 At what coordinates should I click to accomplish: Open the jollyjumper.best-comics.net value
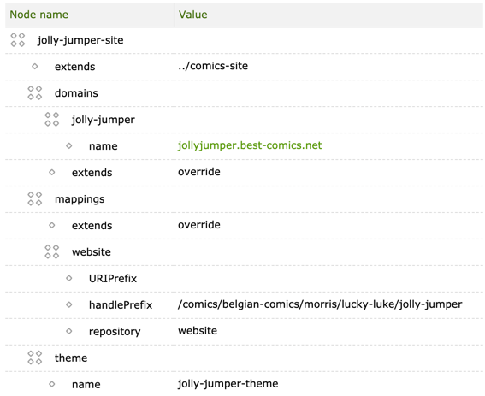click(x=250, y=145)
